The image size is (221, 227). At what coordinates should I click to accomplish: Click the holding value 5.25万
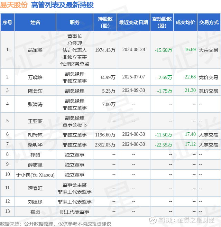point(109,91)
